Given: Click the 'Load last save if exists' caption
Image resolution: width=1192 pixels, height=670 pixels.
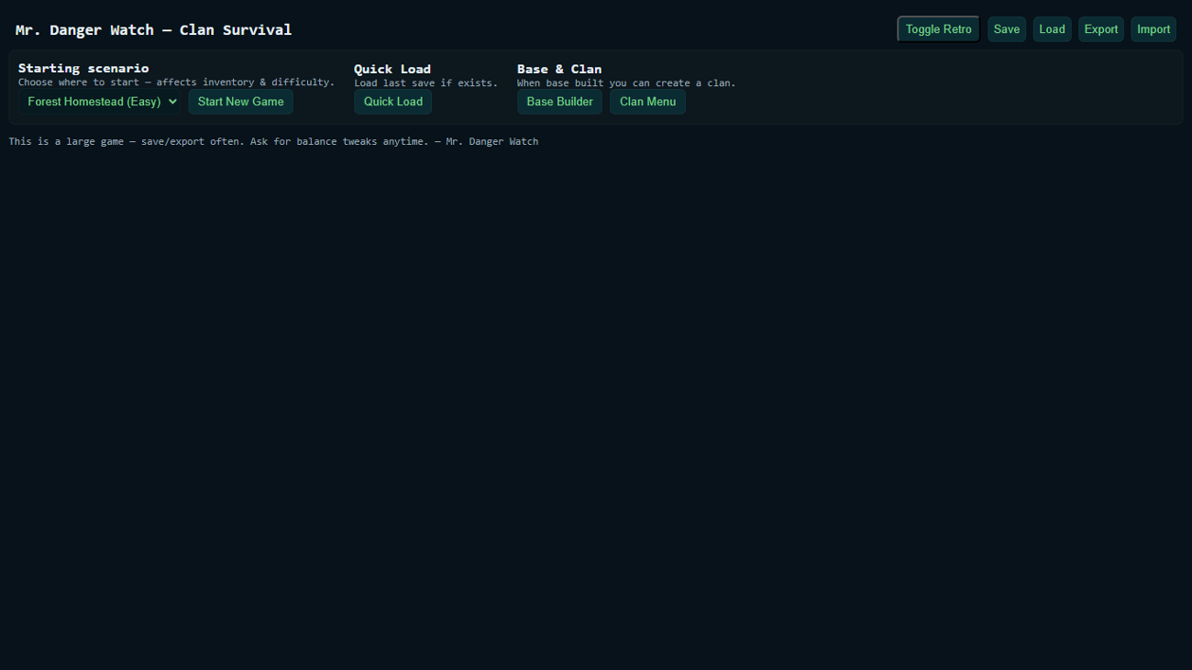Looking at the screenshot, I should [425, 82].
